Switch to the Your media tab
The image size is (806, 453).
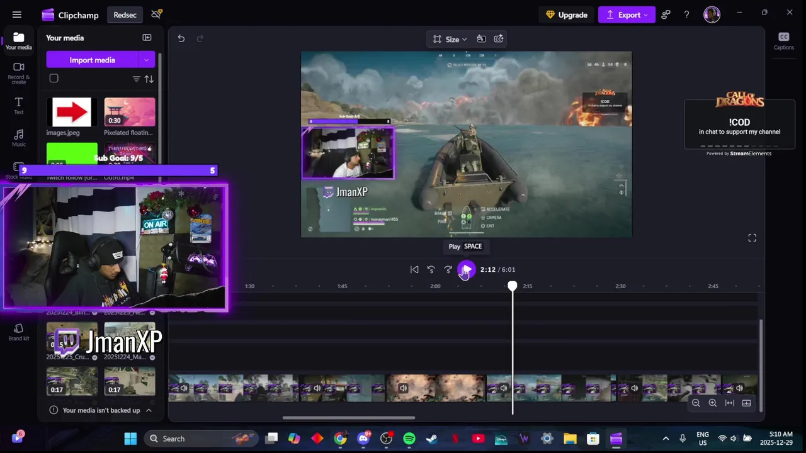(x=19, y=41)
